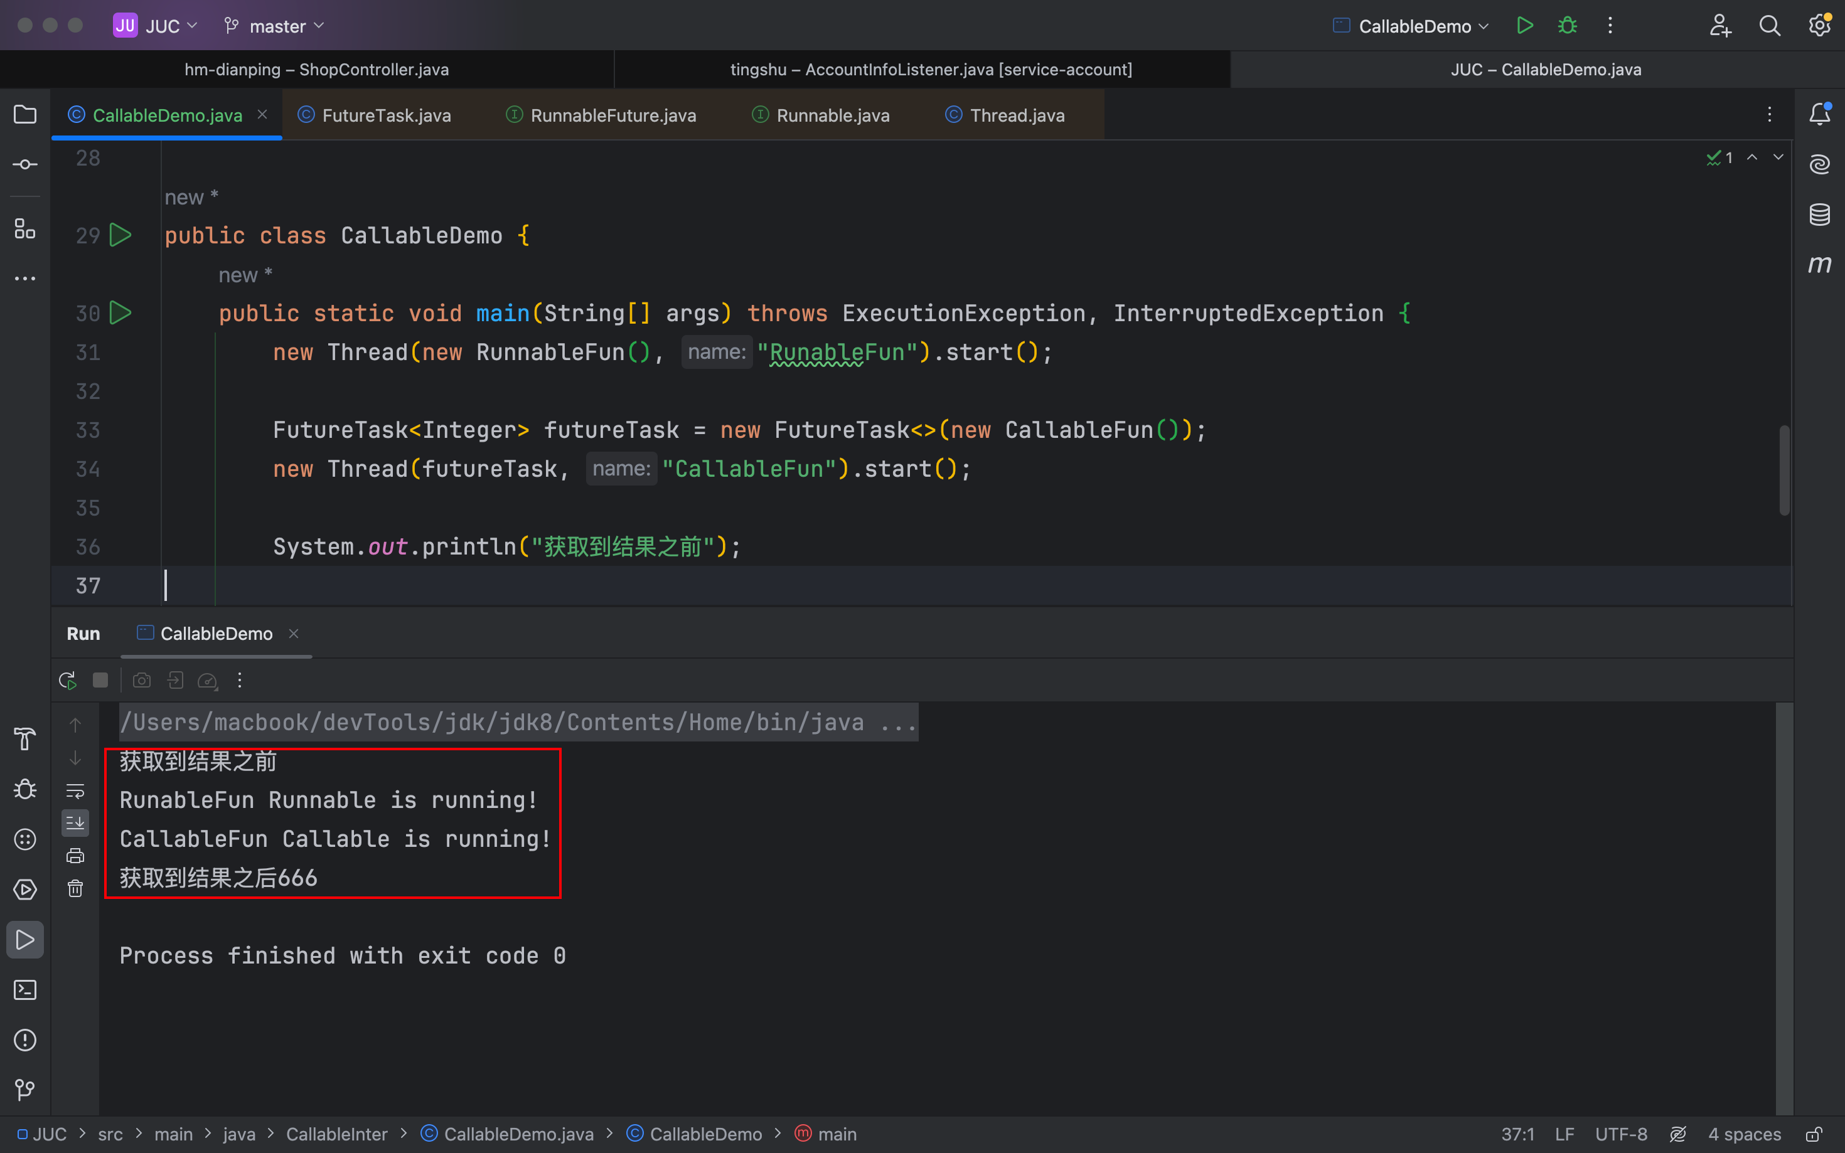Debug CallableDemo with bug icon in top toolbar
The width and height of the screenshot is (1845, 1153).
point(1568,26)
